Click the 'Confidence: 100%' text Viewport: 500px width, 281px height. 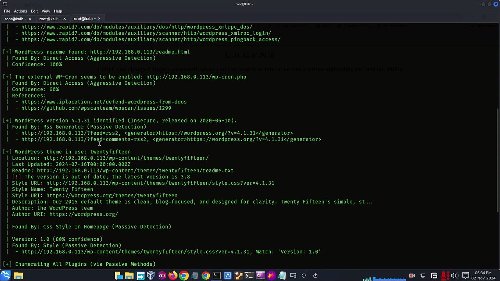pyautogui.click(x=37, y=64)
